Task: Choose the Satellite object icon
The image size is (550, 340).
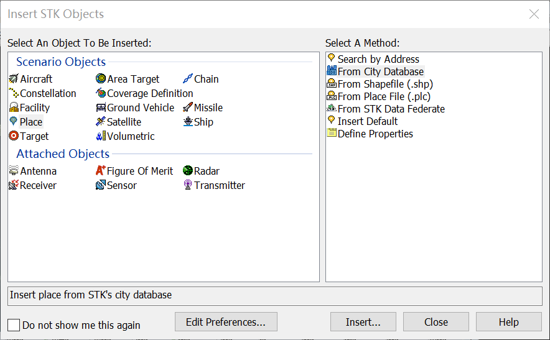Action: point(101,122)
